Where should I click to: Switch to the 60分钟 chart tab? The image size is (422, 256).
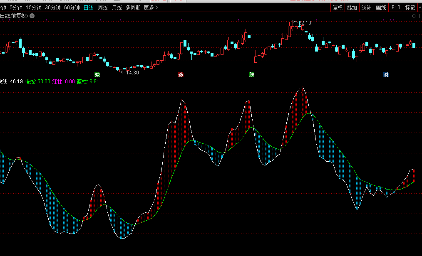[72, 7]
